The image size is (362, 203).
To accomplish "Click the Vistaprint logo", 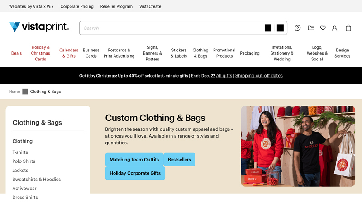I will (39, 27).
